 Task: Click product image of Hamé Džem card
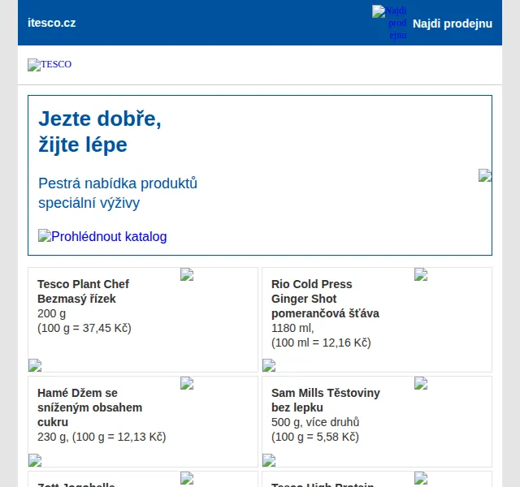coord(187,383)
